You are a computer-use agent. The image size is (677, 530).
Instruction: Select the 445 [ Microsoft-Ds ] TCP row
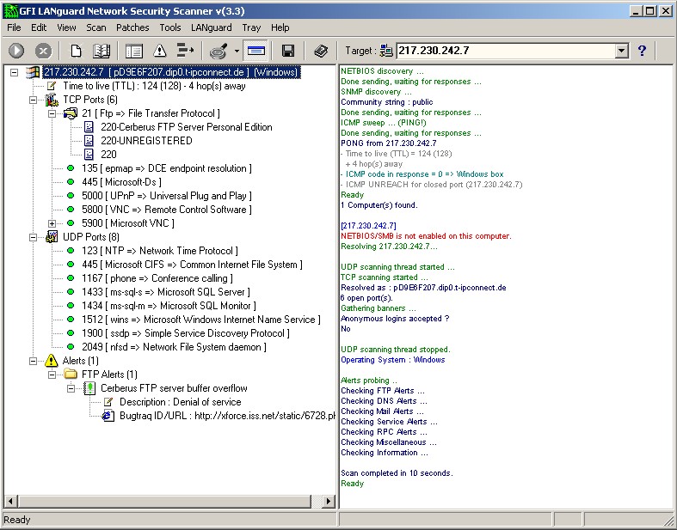pos(122,182)
